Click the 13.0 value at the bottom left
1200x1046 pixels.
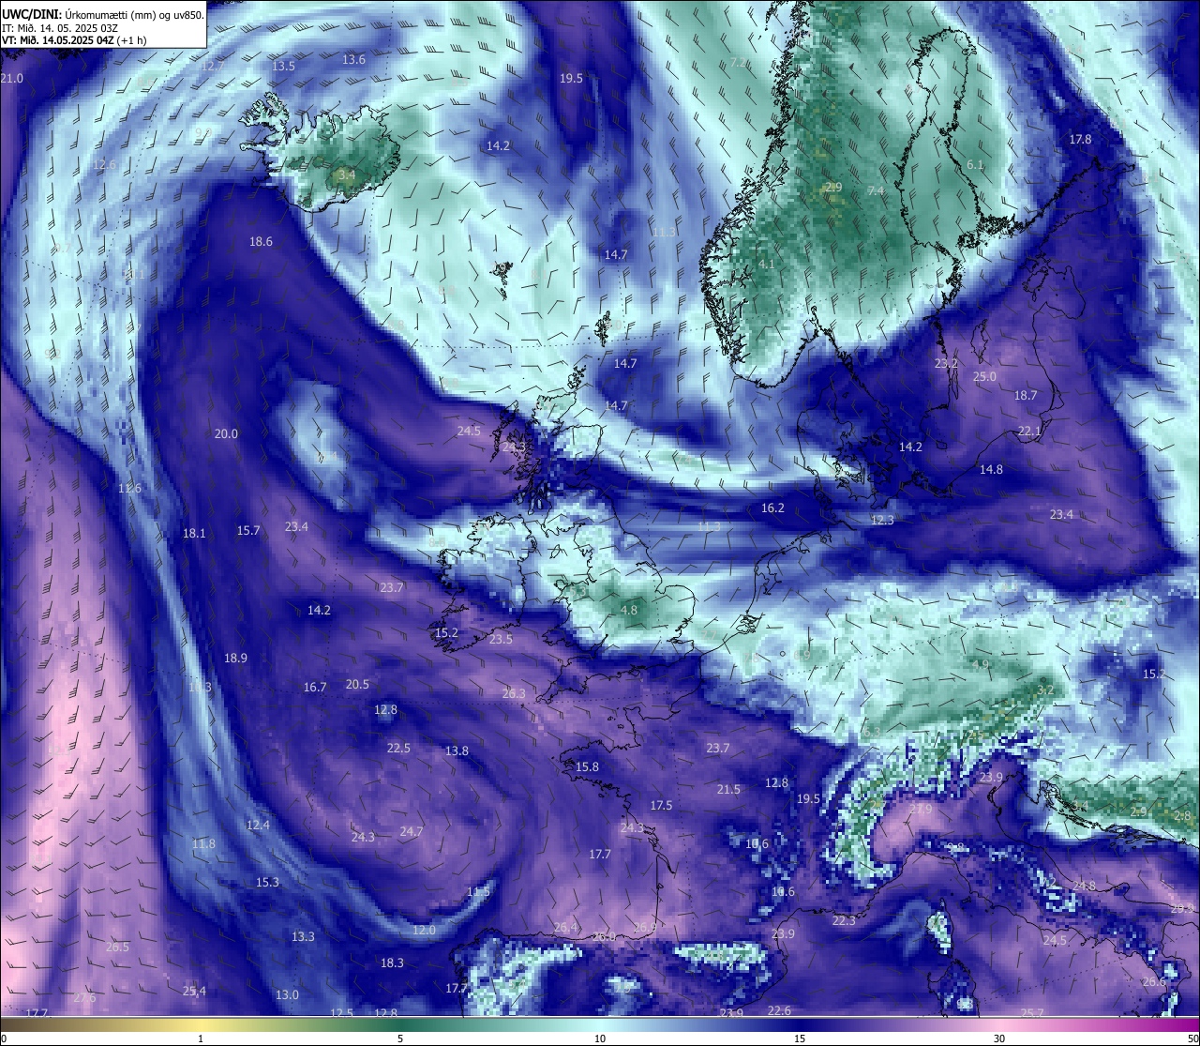tap(287, 995)
